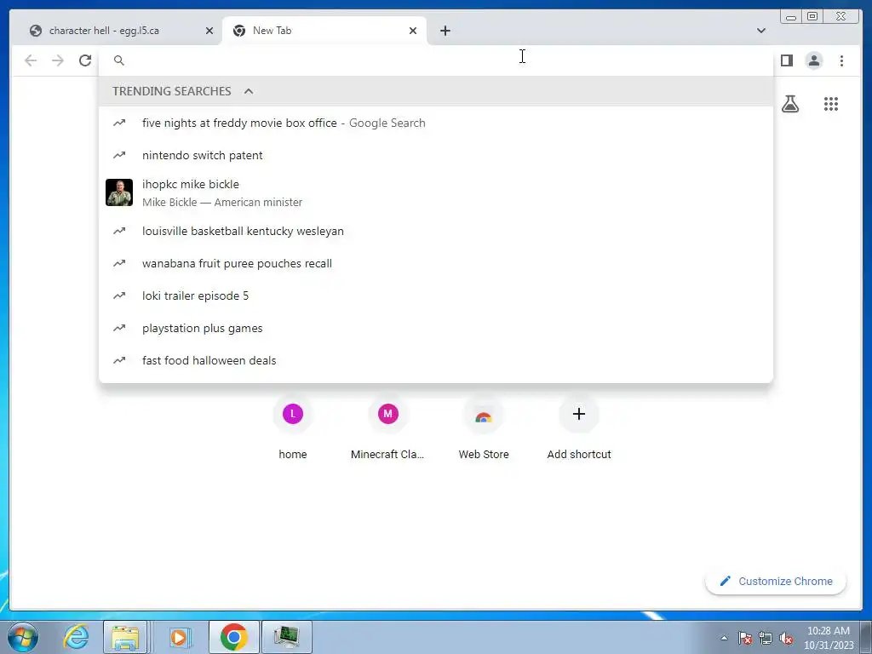Launch Internet Explorer from the taskbar
Viewport: 872px width, 654px height.
pos(76,637)
